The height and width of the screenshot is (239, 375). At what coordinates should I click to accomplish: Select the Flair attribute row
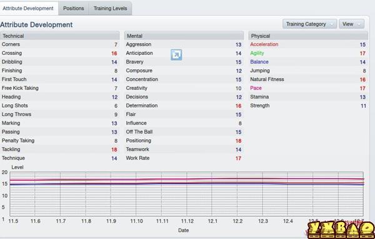(x=184, y=114)
